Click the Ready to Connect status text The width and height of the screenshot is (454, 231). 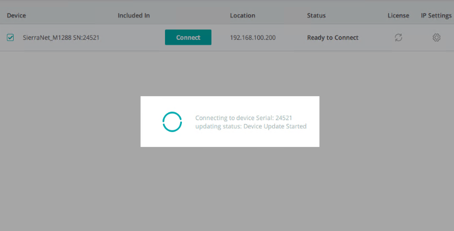pyautogui.click(x=333, y=38)
